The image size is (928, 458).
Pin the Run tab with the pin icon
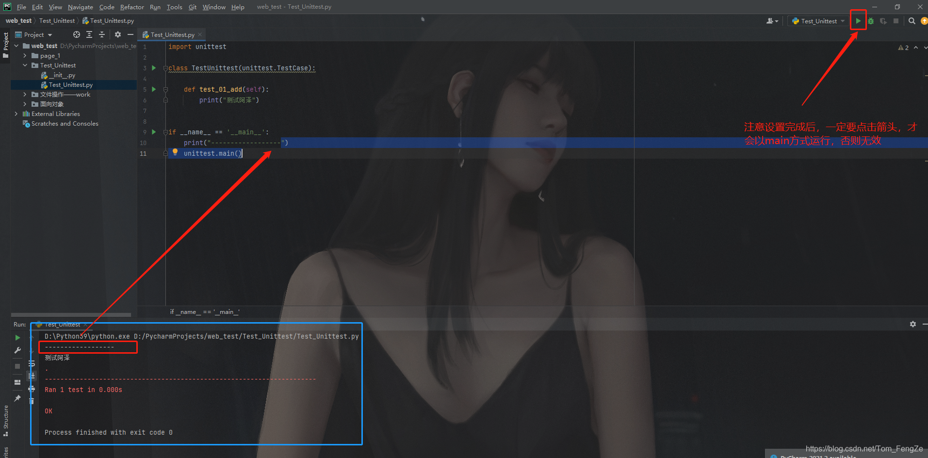17,398
